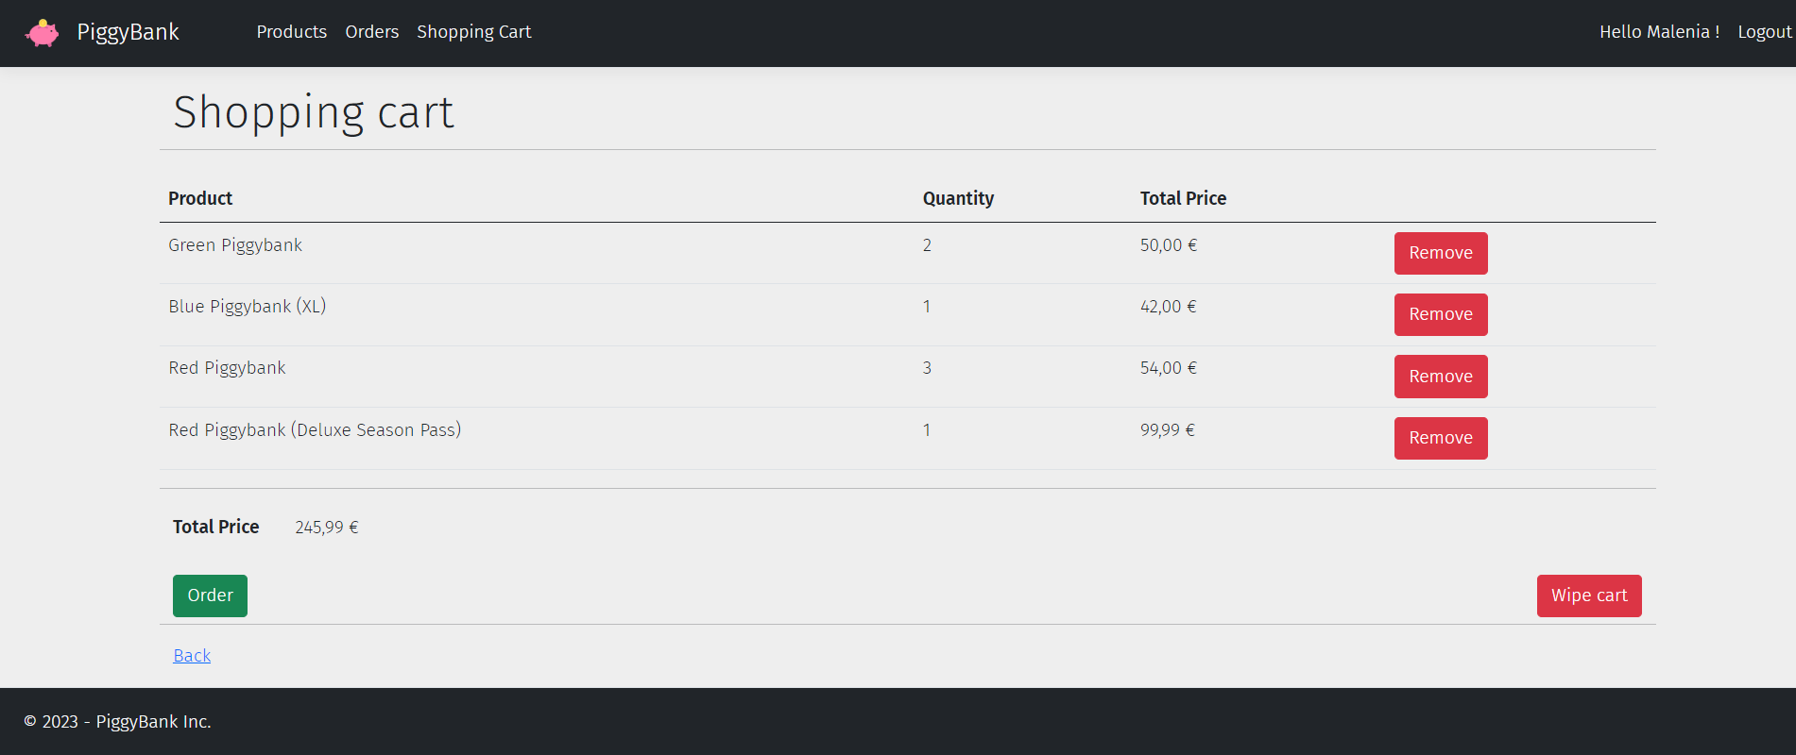Open the PiggyBank brand home link
Image resolution: width=1796 pixels, height=755 pixels.
[128, 32]
